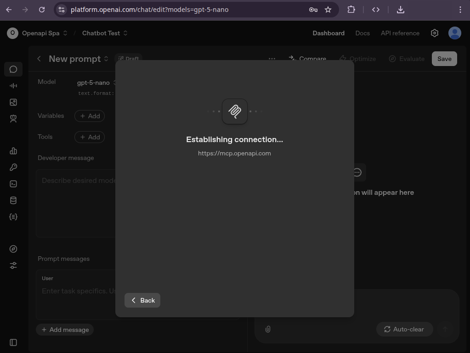
Task: Open the API keys sidebar icon
Action: pos(13,167)
